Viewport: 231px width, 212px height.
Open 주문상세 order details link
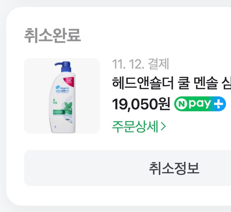139,126
